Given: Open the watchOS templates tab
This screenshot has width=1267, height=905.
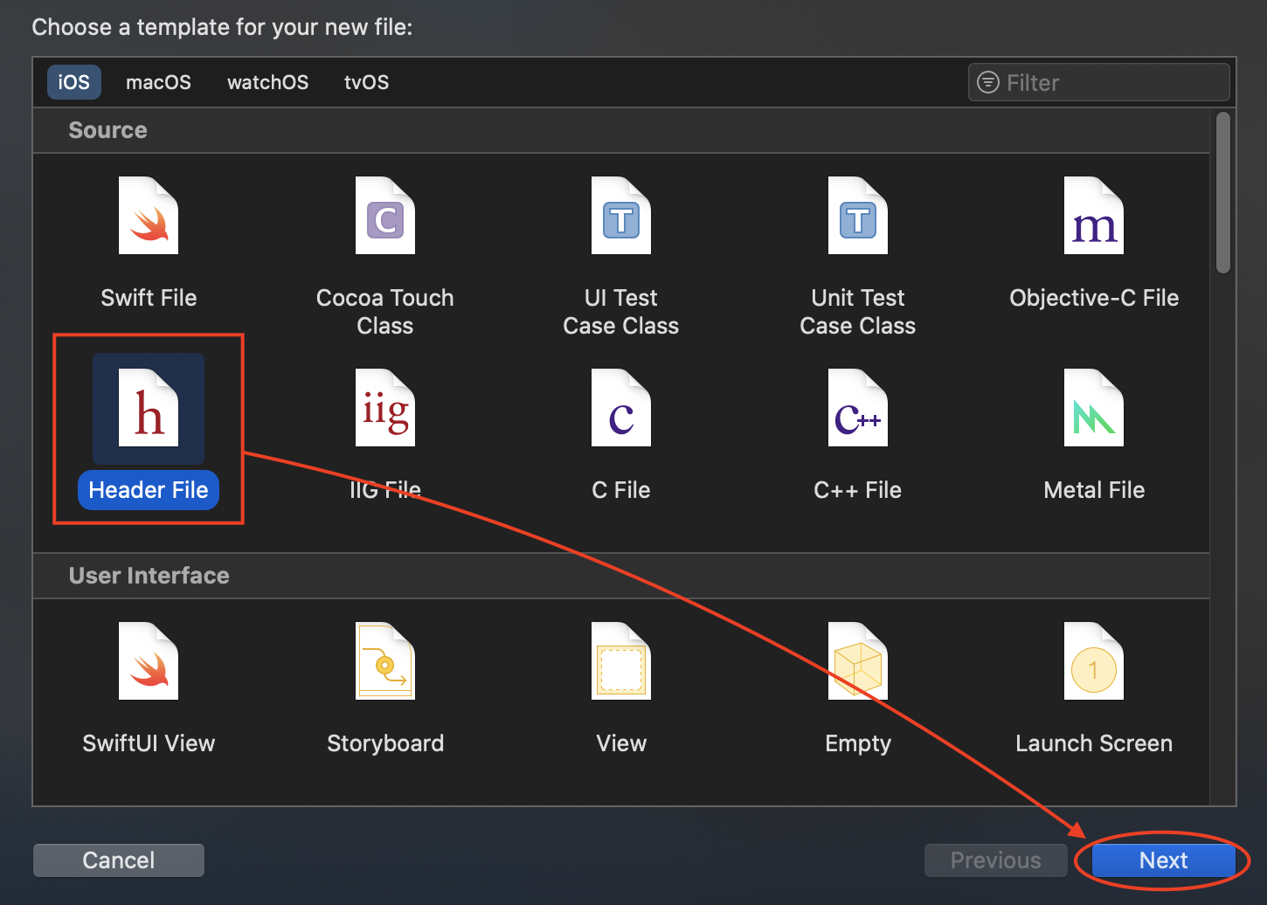Looking at the screenshot, I should point(267,82).
